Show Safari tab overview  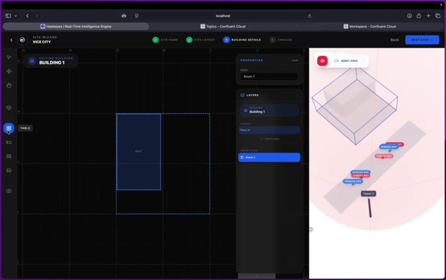pos(438,15)
